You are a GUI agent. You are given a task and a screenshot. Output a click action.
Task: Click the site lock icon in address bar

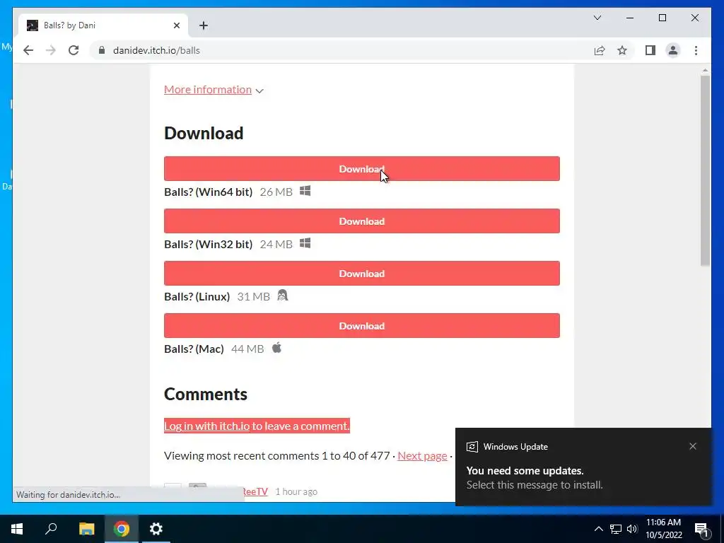[x=102, y=50]
